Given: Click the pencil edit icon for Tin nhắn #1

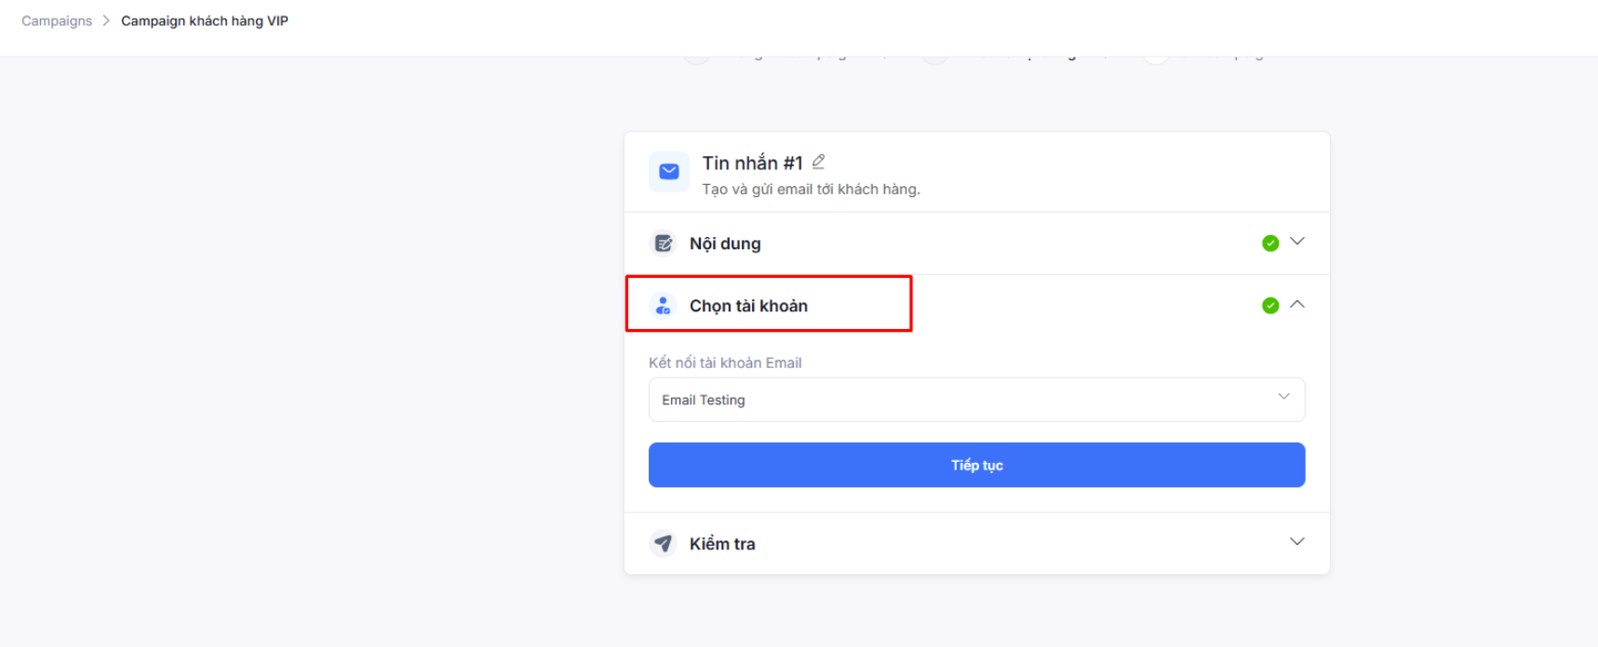Looking at the screenshot, I should tap(819, 162).
